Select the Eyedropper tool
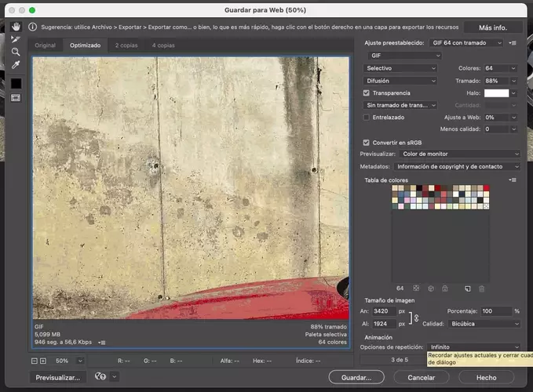The width and height of the screenshot is (533, 392). point(16,64)
